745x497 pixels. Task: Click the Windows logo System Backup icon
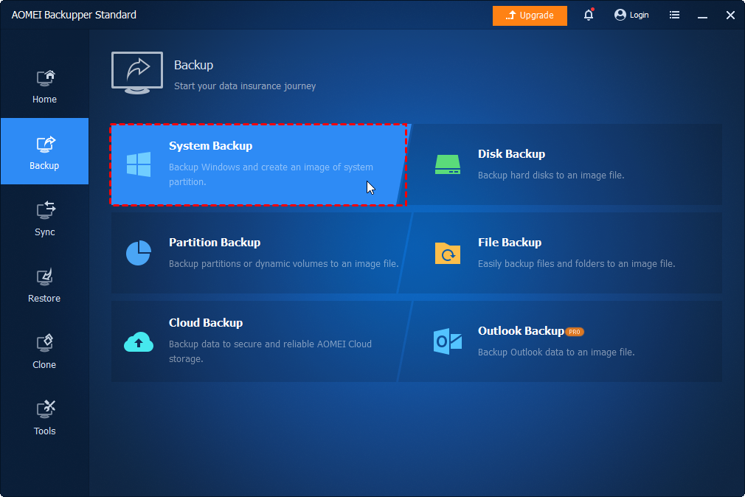(x=139, y=164)
